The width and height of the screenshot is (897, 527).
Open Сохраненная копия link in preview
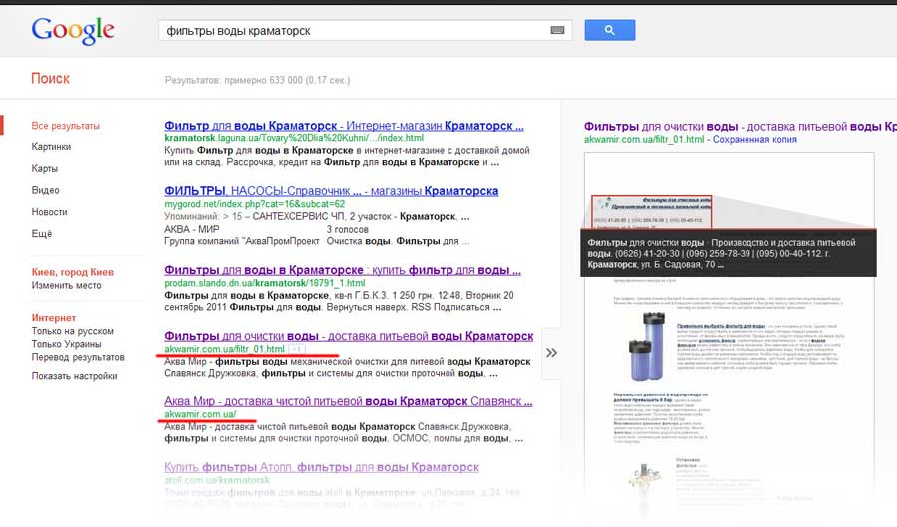tap(754, 140)
